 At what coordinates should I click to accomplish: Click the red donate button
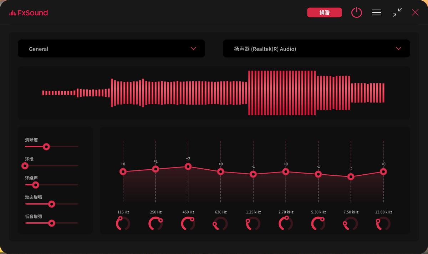coord(324,13)
